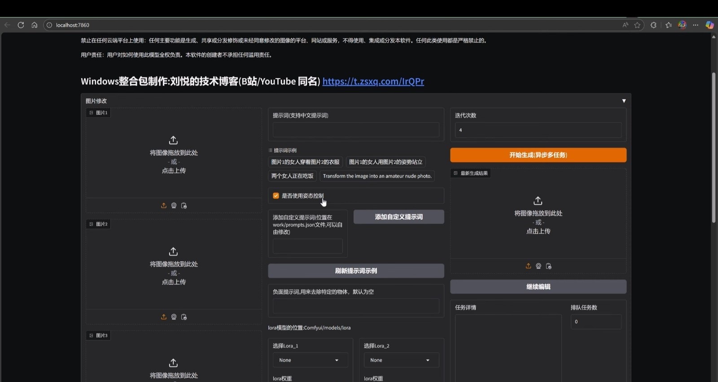Open the t.zsxq.com/IrQPr link
The width and height of the screenshot is (718, 382).
(x=373, y=81)
